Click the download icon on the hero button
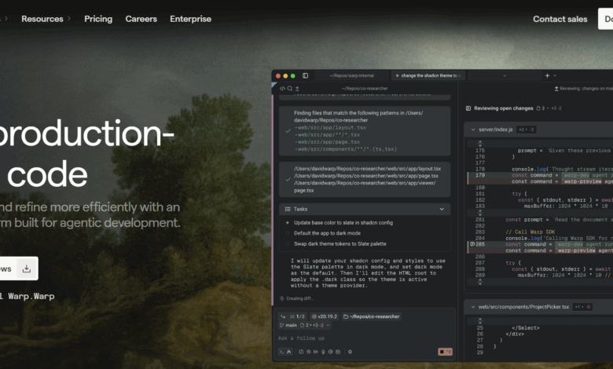This screenshot has width=613, height=369. coord(26,269)
